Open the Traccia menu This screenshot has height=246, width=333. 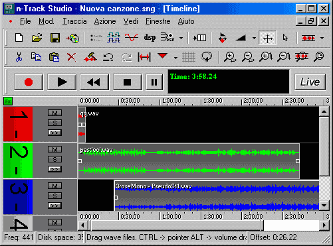tap(74, 21)
